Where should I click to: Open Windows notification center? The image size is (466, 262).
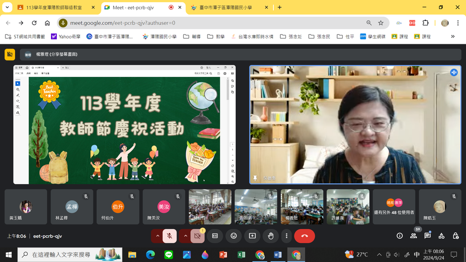454,255
